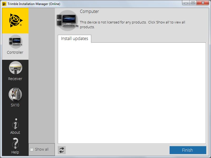This screenshot has height=158, width=211.
Task: Switch to the Install updates tab
Action: pos(74,38)
